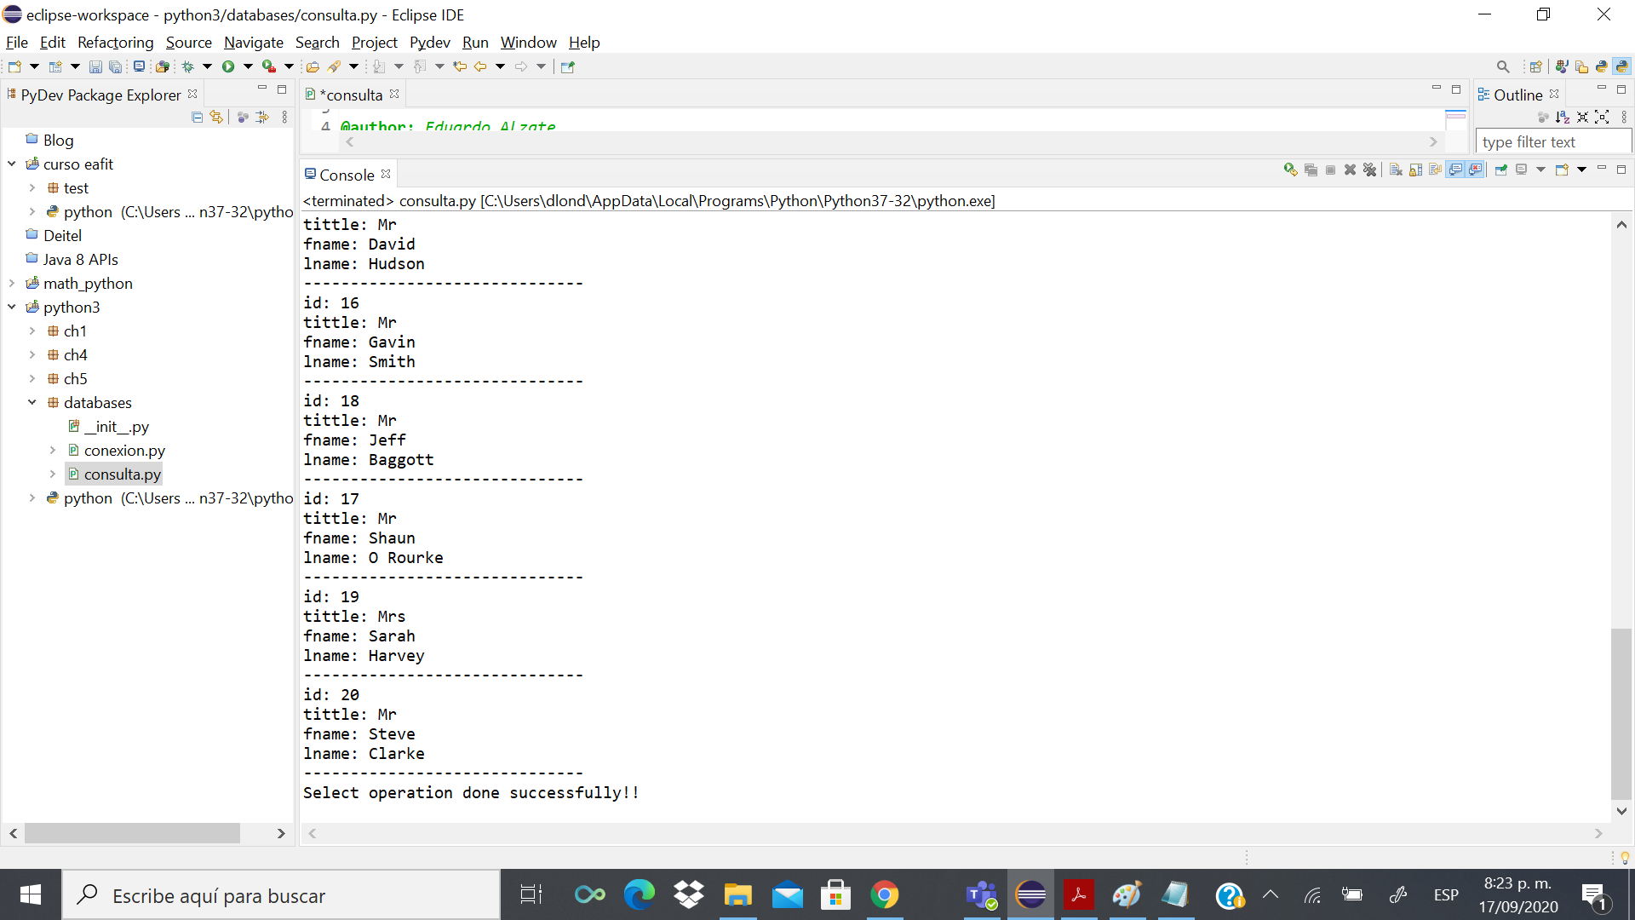Remove all terminated launches from Console

[x=1370, y=170]
